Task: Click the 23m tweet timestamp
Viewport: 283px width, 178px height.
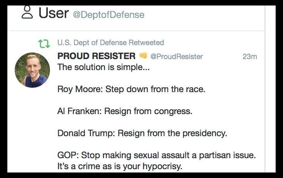Action: coord(250,57)
